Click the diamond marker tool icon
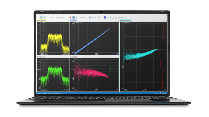 click(95, 17)
